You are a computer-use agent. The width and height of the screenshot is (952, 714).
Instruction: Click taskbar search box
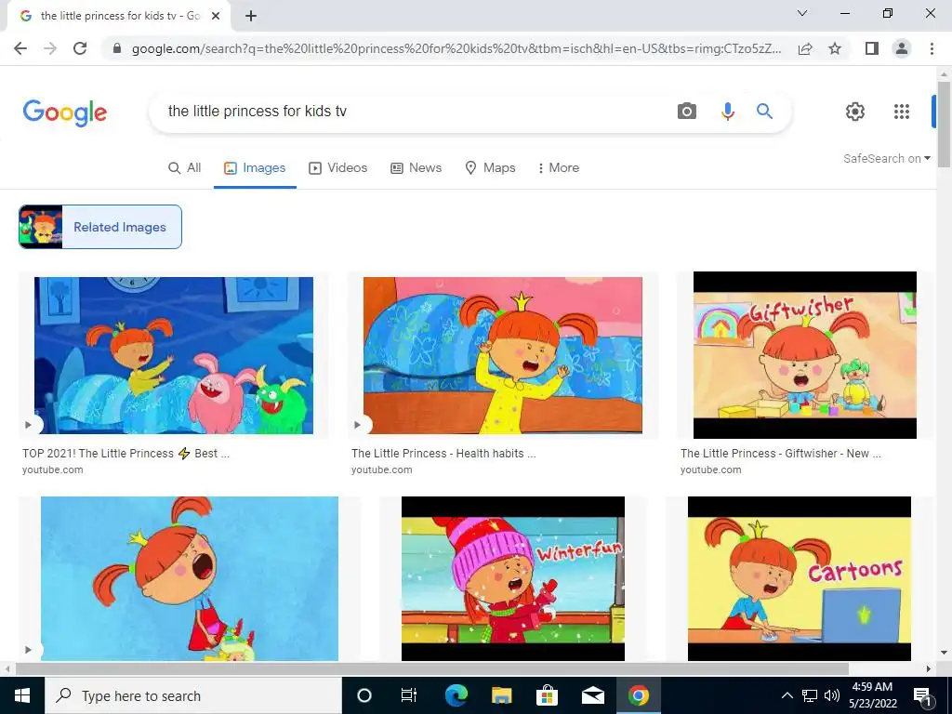click(193, 695)
